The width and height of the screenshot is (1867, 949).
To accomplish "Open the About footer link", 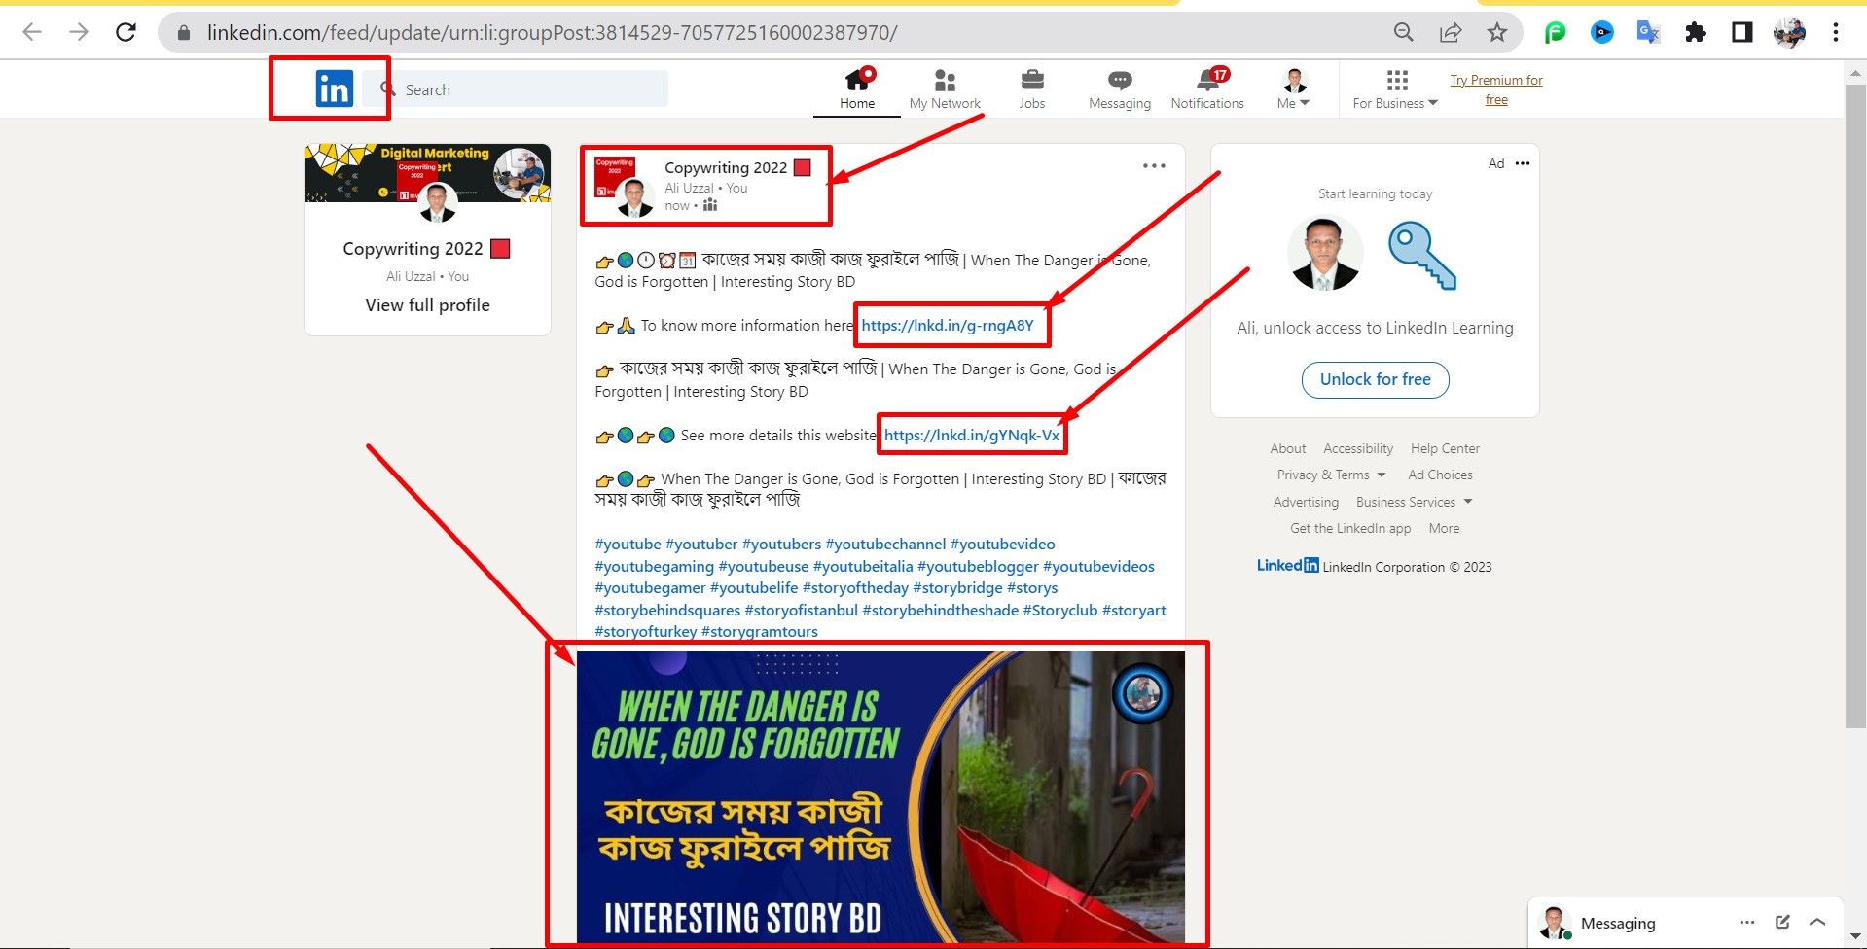I will point(1288,448).
